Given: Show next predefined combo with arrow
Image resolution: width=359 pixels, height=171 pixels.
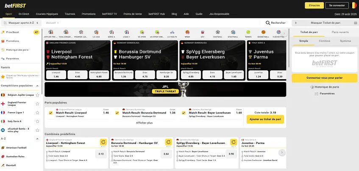Looking at the screenshot, I should point(282,152).
